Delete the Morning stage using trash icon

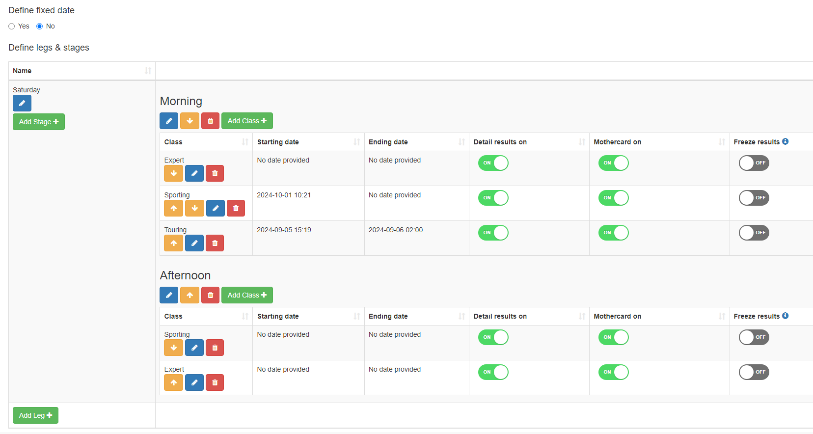(x=210, y=121)
